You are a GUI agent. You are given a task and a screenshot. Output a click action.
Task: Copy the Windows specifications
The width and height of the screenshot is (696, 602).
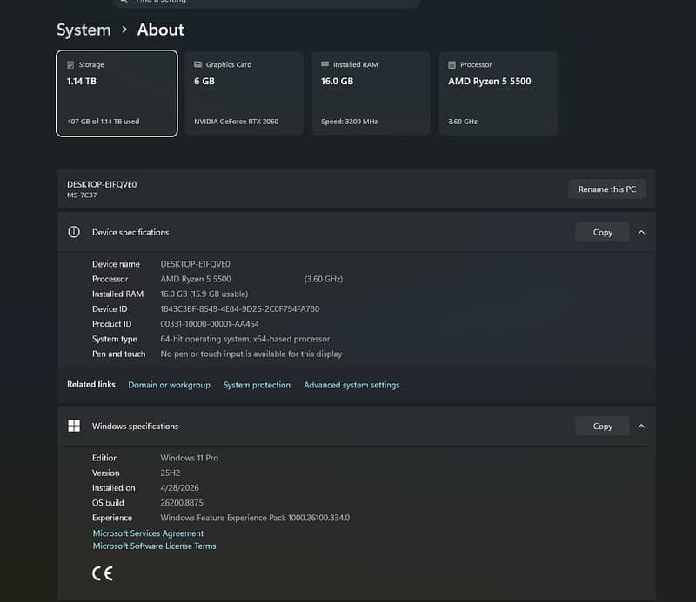602,426
